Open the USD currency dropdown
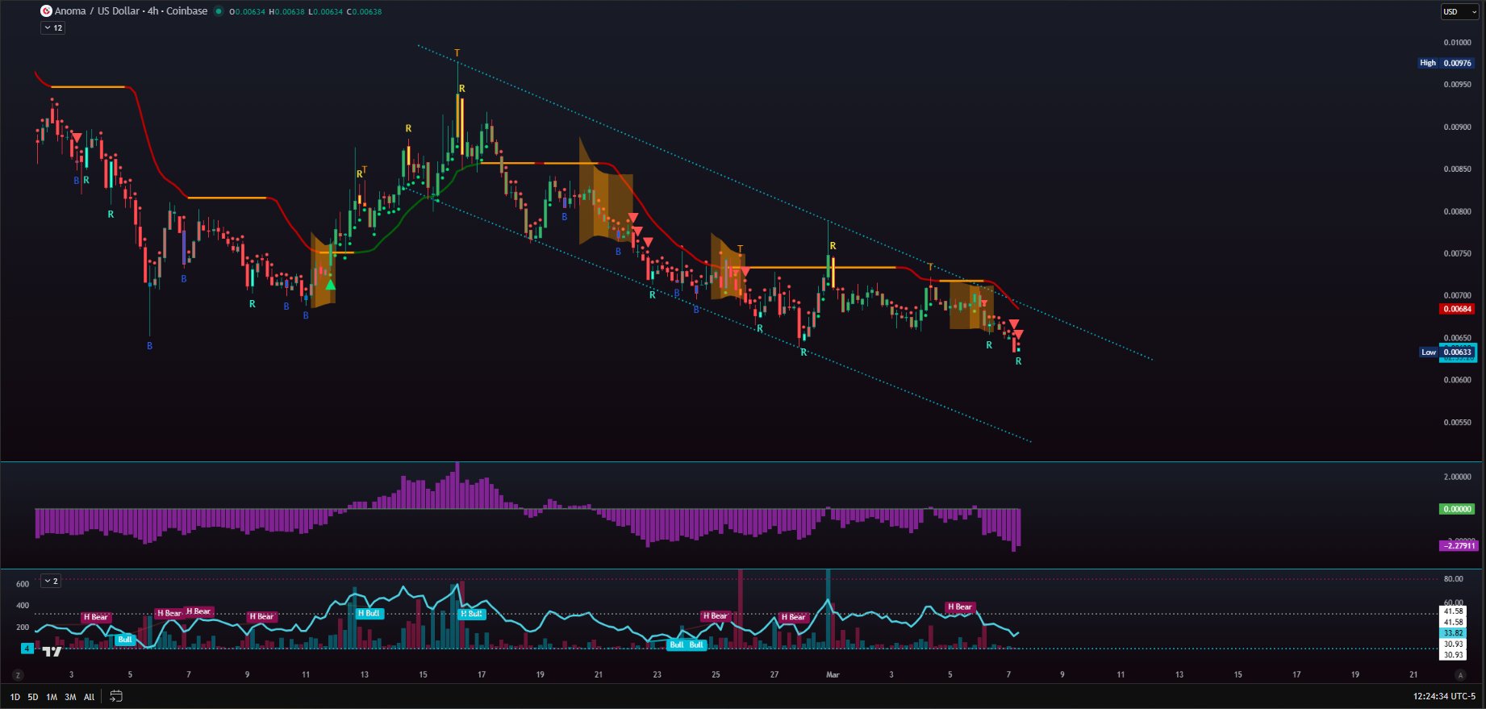 1459,12
